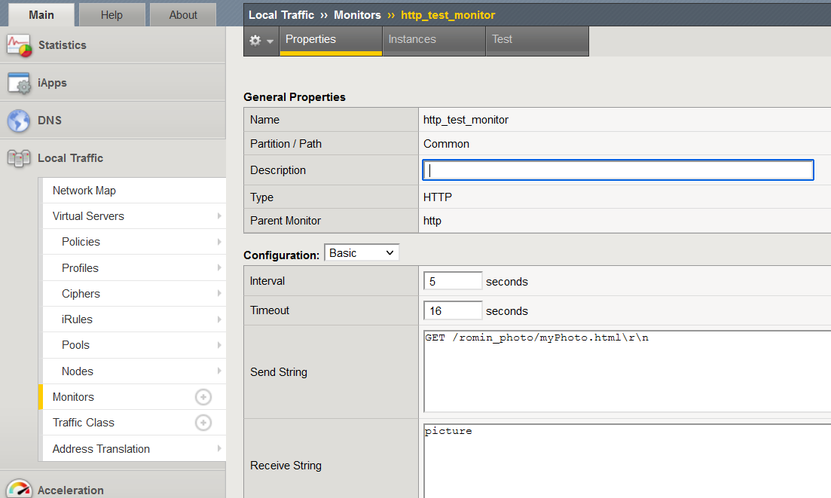Expand the Address Translation submenu arrow
Image resolution: width=831 pixels, height=498 pixels.
pos(219,449)
